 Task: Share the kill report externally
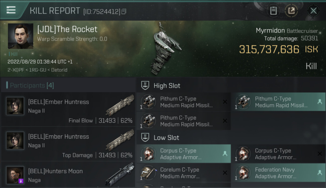pos(291,11)
